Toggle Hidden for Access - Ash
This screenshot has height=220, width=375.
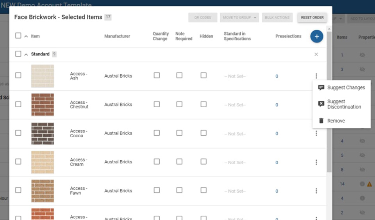coord(204,75)
